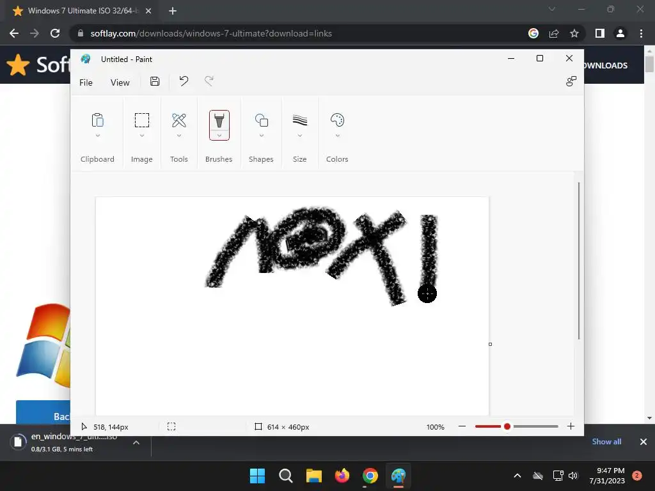Switch to Chrome from taskbar
This screenshot has height=491, width=655.
click(370, 476)
